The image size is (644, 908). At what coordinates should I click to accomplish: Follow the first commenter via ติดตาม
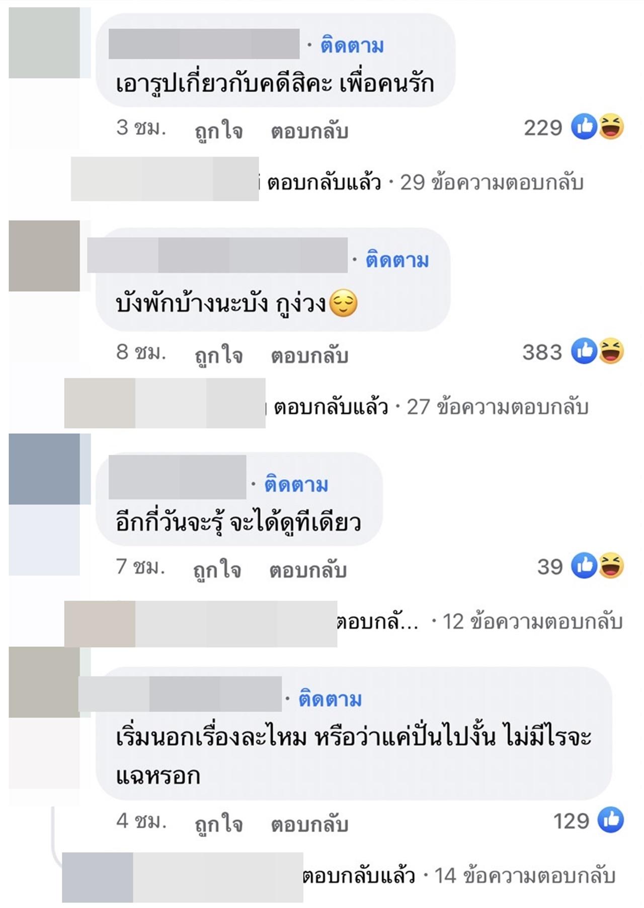(x=352, y=46)
